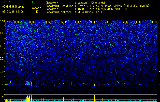The width and height of the screenshot is (160, 102).
Task: Click the HROFFT title text
Action: pos(16,2)
